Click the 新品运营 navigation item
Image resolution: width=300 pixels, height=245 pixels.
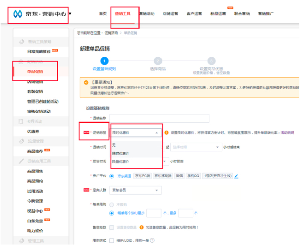(218, 13)
